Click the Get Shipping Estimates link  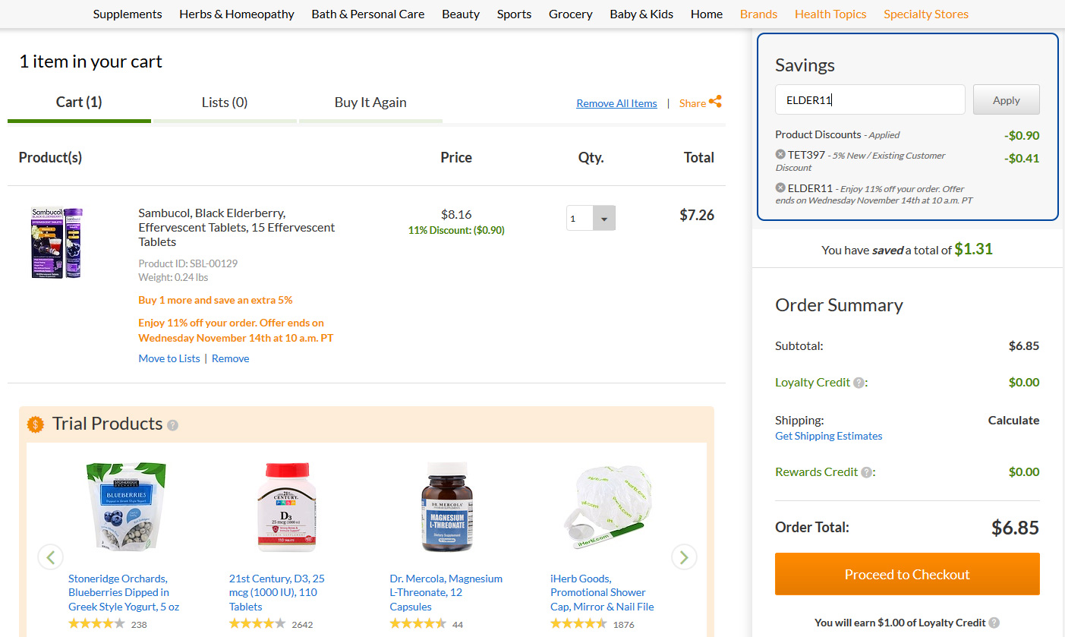(x=828, y=436)
